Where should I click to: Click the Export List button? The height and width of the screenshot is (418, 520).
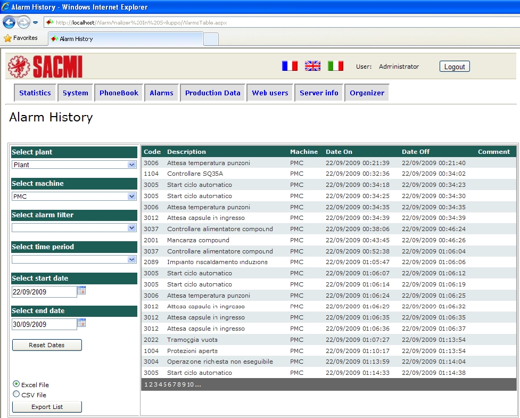(47, 406)
